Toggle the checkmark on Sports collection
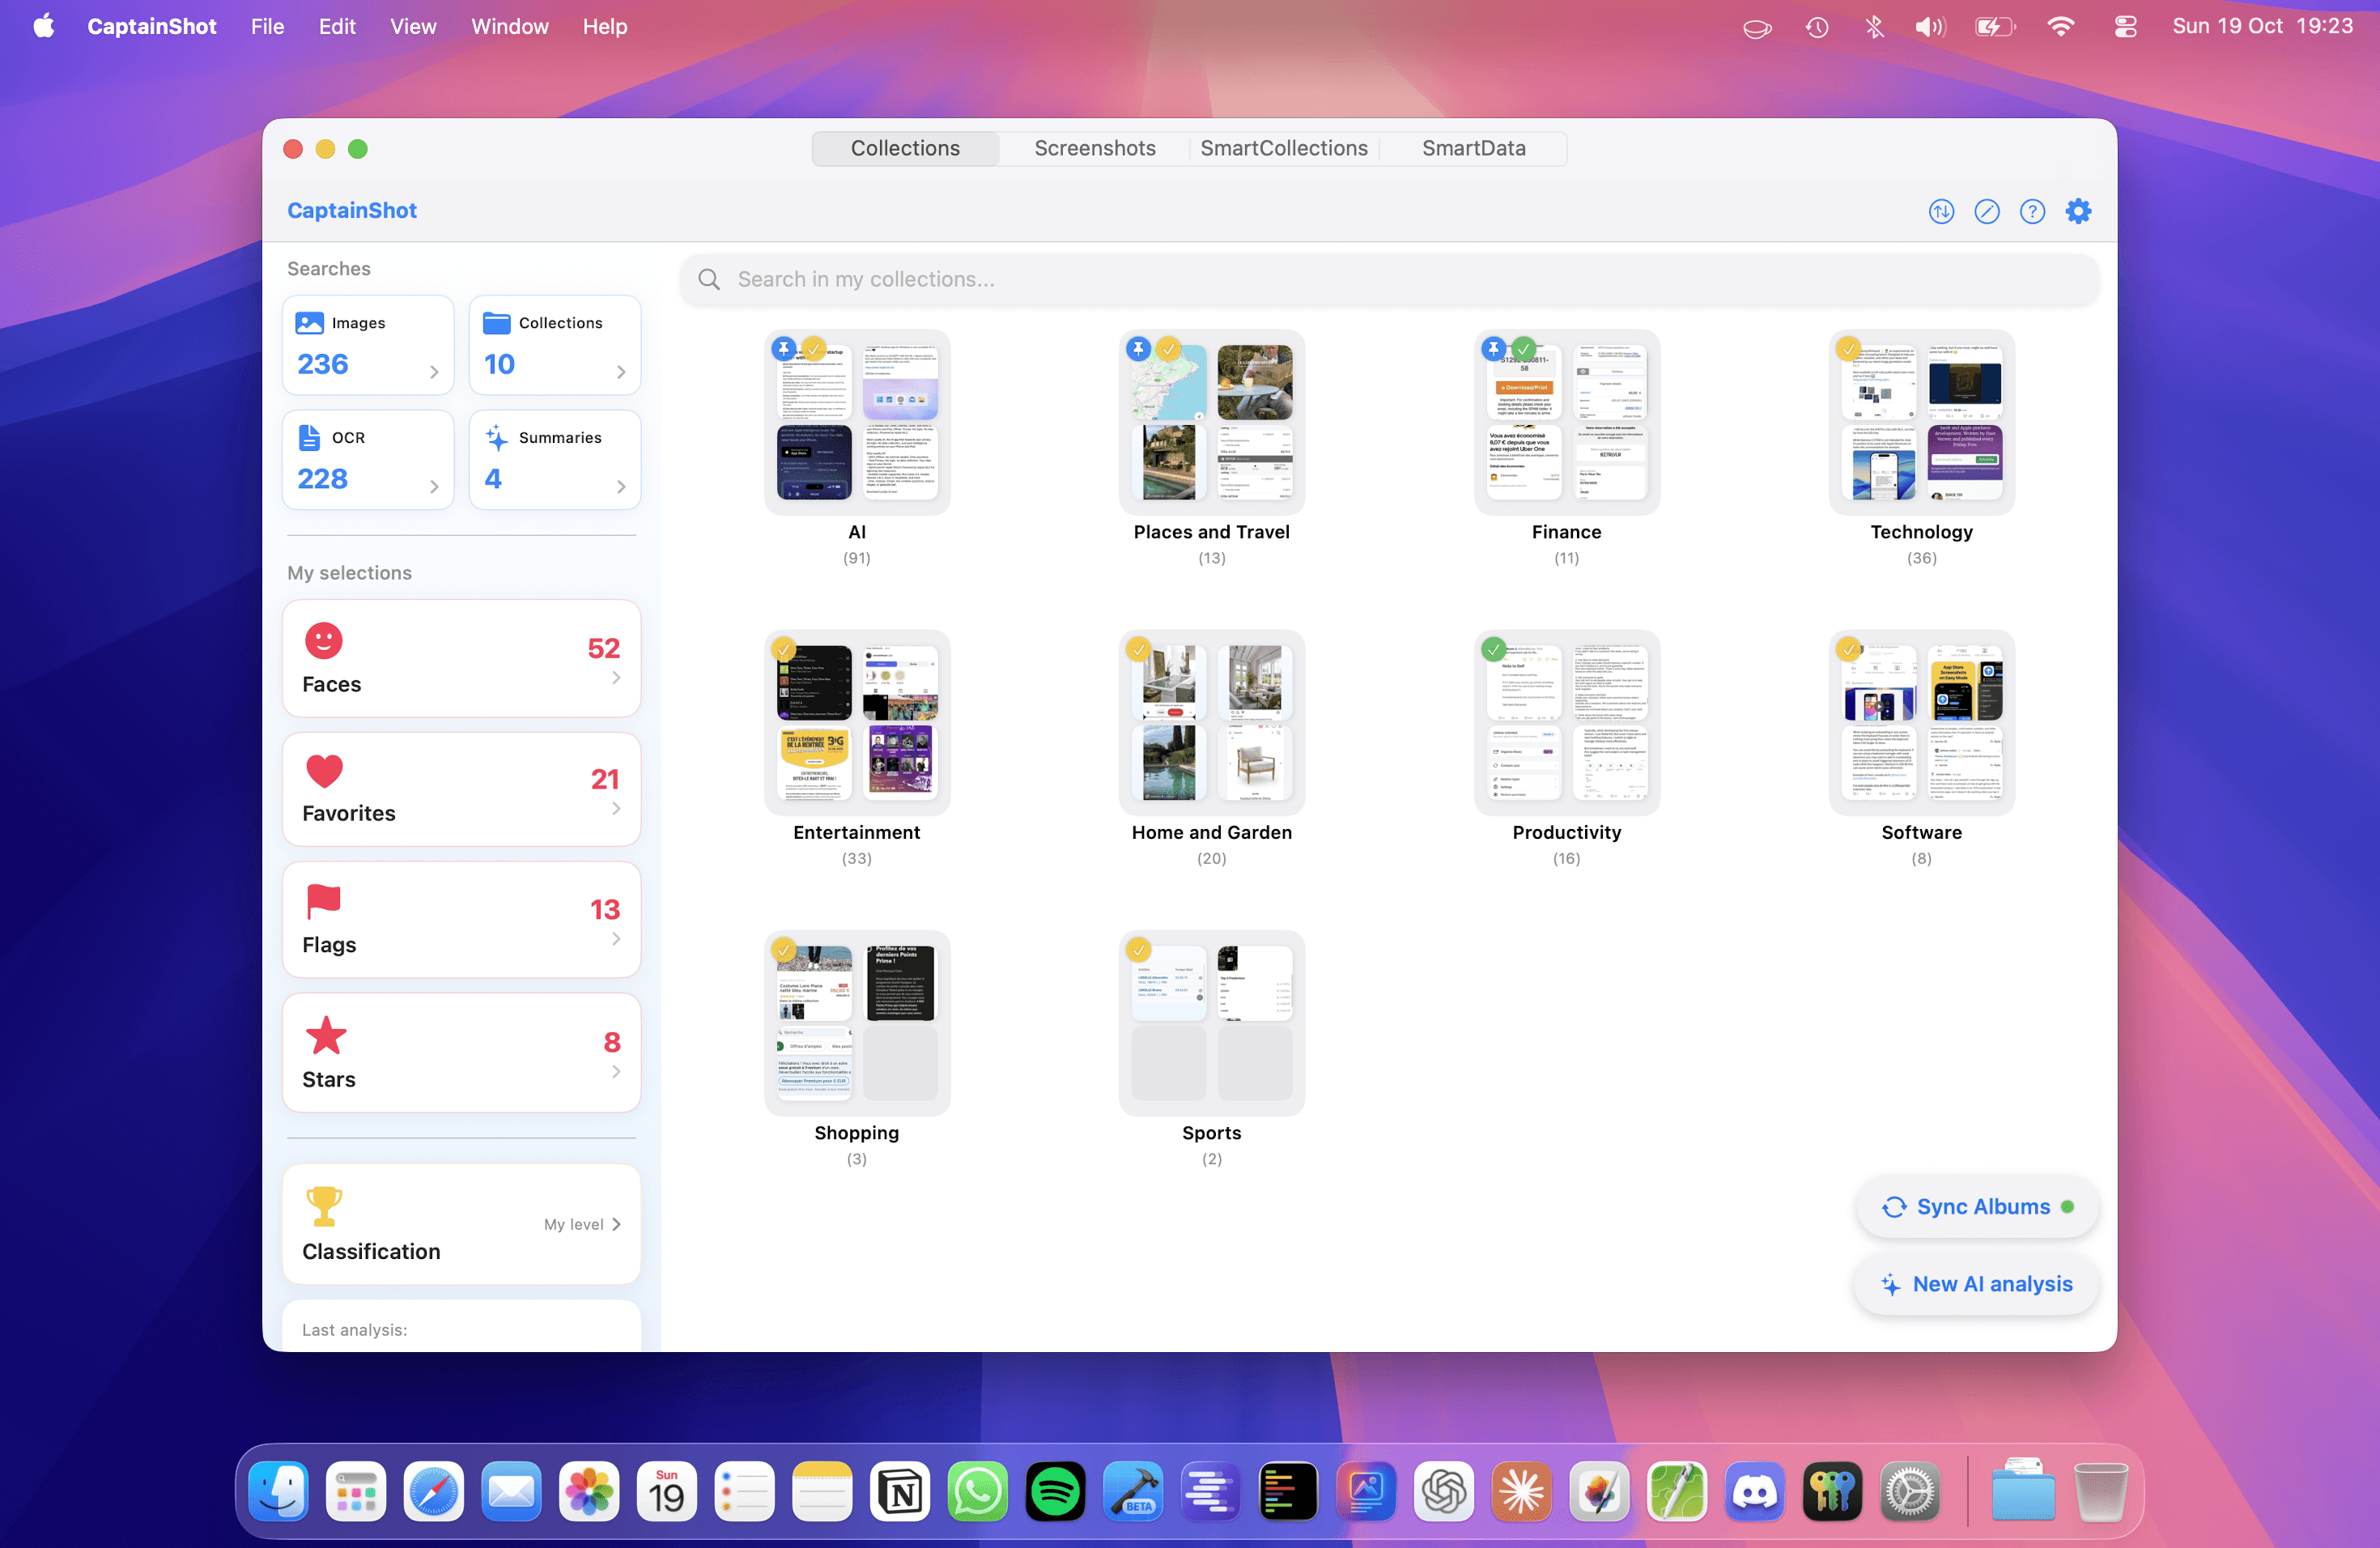 pos(1138,949)
